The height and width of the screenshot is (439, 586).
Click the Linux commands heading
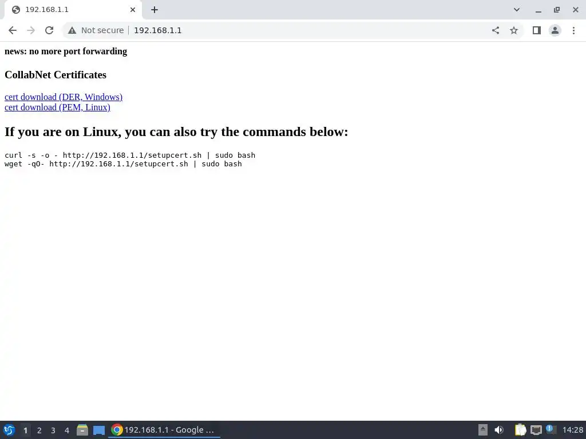[x=176, y=131]
